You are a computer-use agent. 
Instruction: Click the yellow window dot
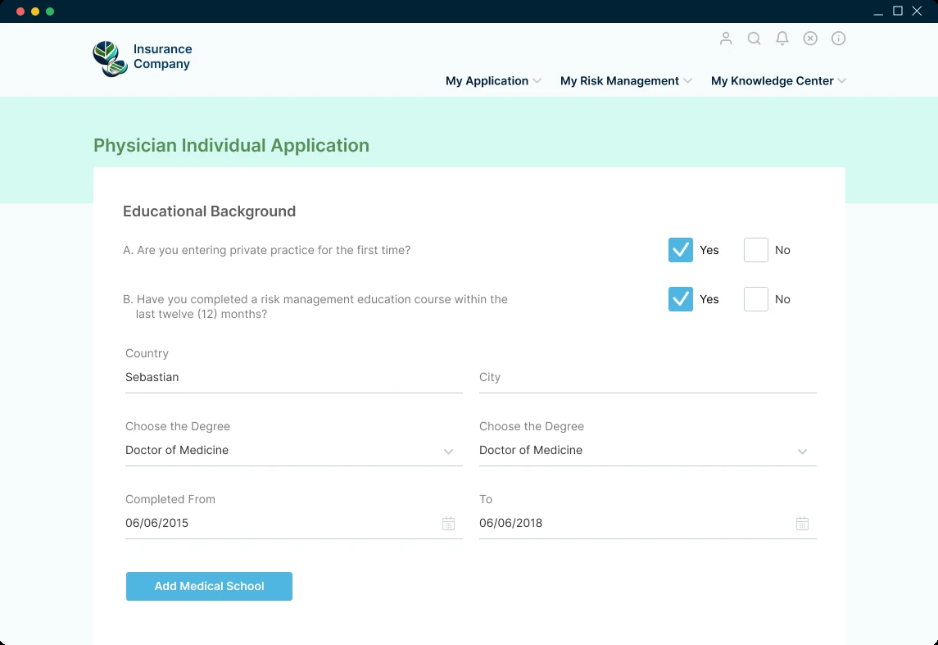point(35,11)
